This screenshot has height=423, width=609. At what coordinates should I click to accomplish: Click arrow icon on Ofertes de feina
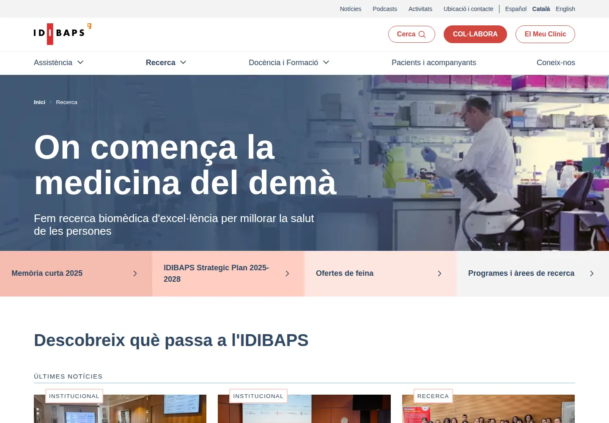439,274
